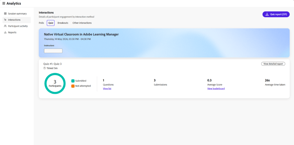Screen dimensions: 294x145
Task: Click the Questions label
Action: point(108,85)
